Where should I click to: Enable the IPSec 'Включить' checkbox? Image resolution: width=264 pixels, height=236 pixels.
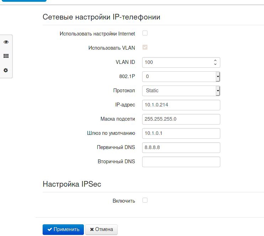click(145, 200)
